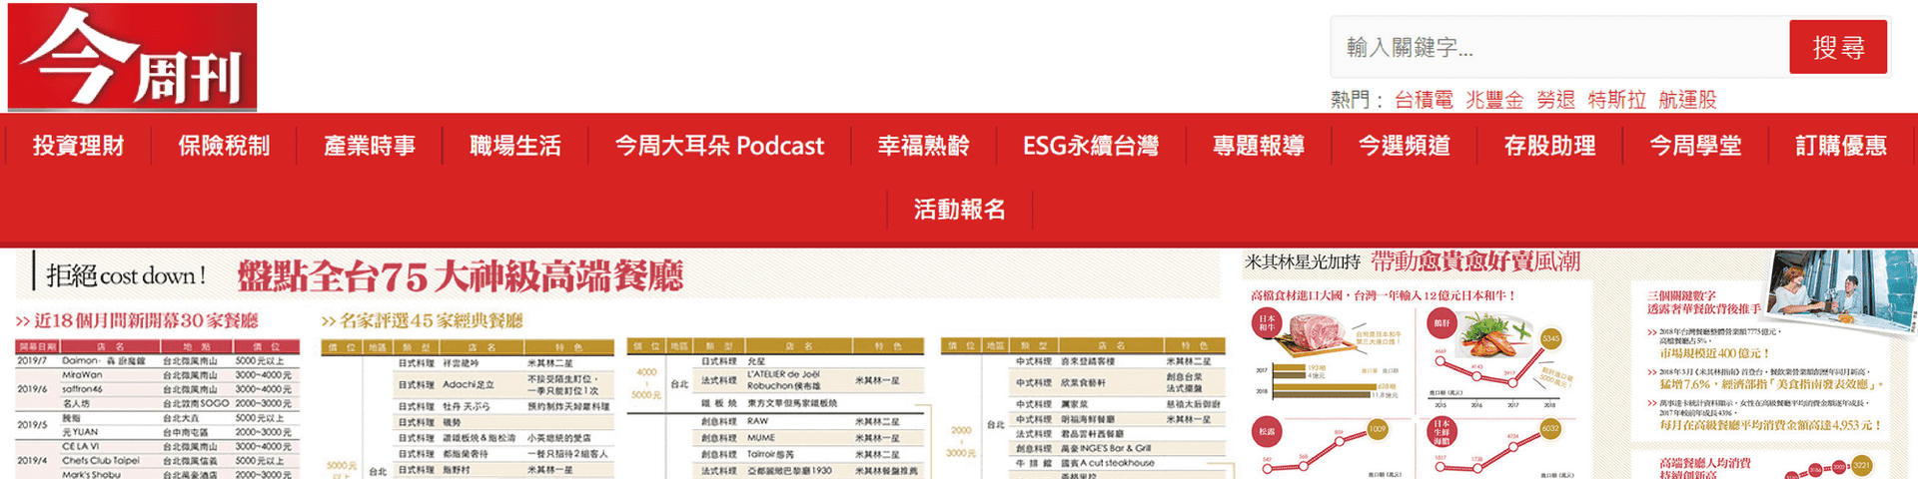Click the 今周刊 logo
This screenshot has width=1918, height=479.
click(132, 57)
